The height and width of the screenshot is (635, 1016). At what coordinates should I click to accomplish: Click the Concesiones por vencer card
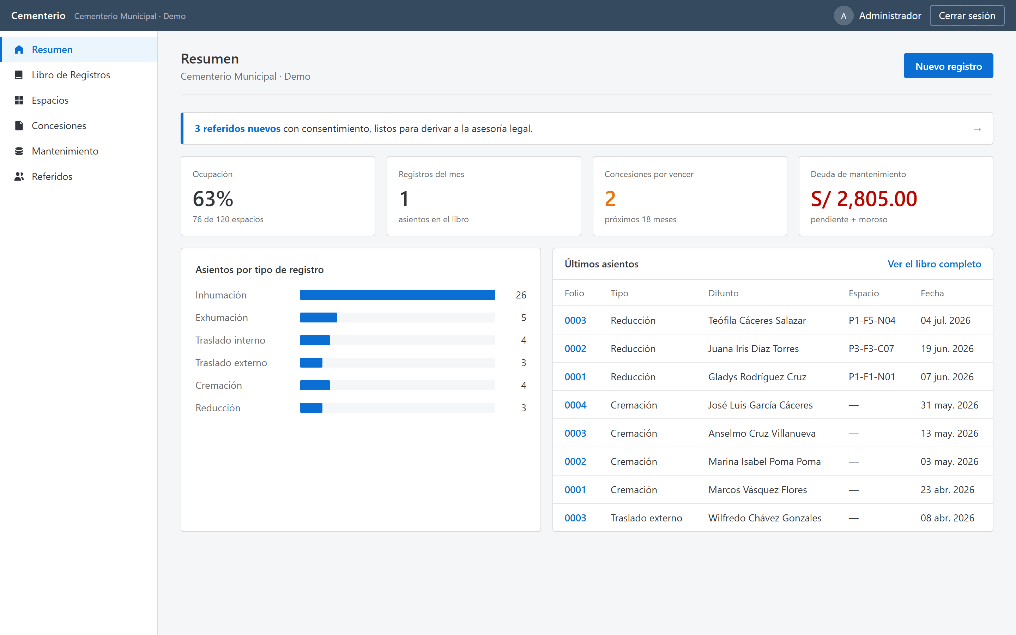pyautogui.click(x=689, y=196)
